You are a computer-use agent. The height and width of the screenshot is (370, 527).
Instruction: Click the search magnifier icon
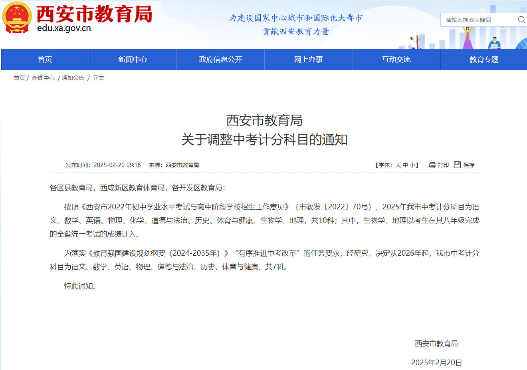coord(521,20)
